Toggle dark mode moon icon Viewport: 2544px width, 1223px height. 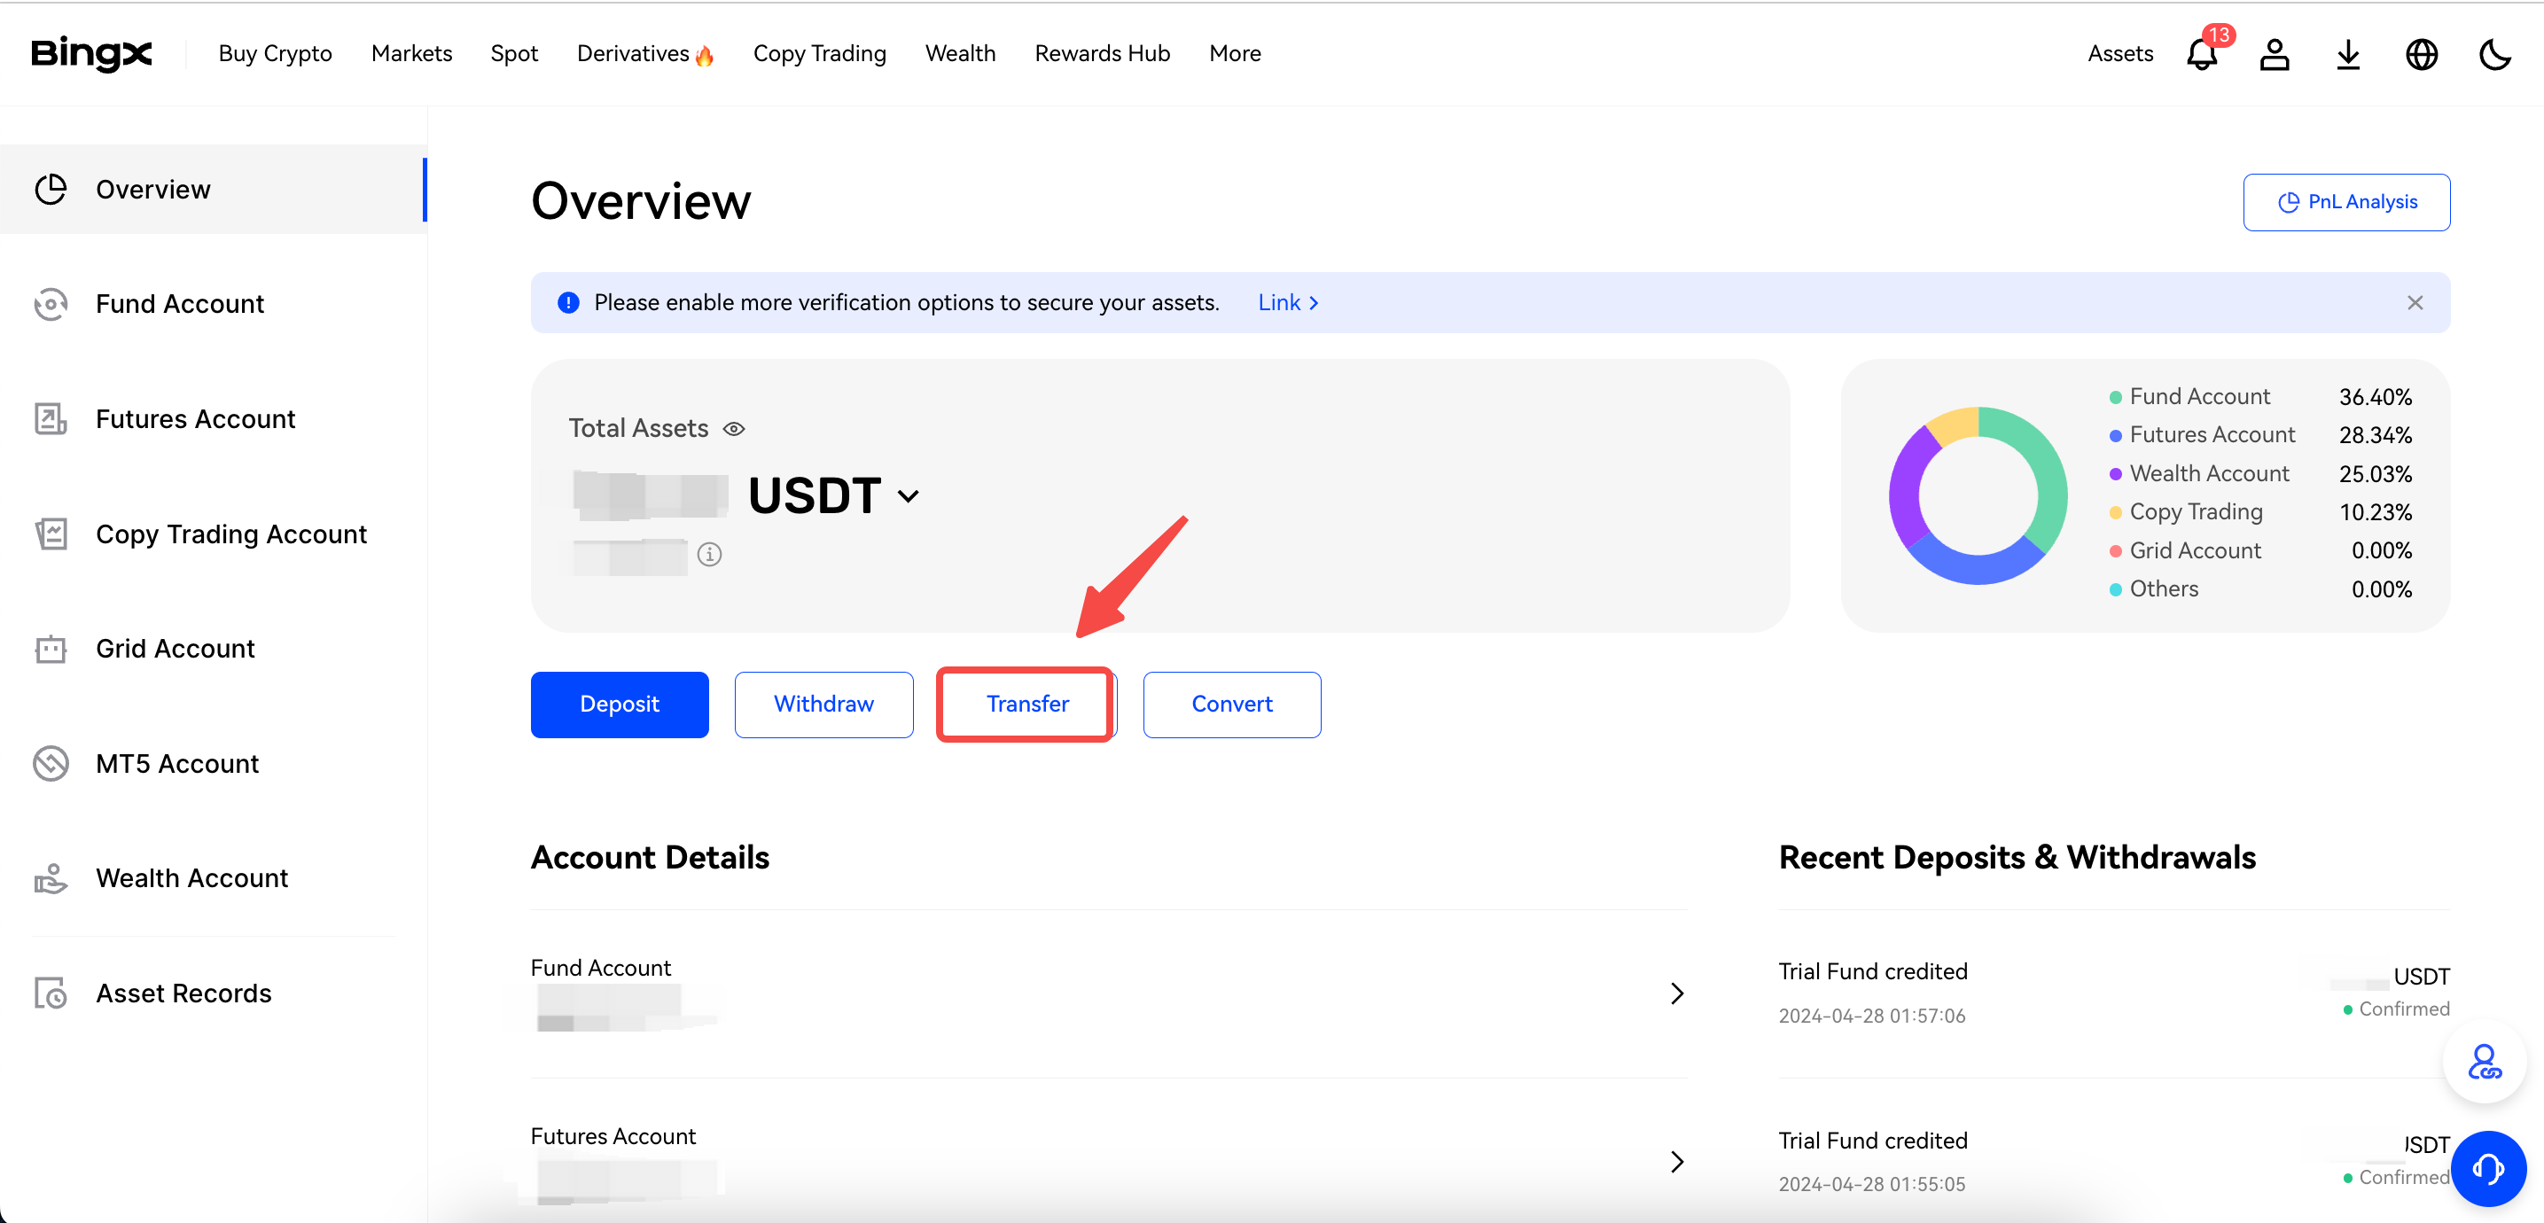click(2494, 53)
